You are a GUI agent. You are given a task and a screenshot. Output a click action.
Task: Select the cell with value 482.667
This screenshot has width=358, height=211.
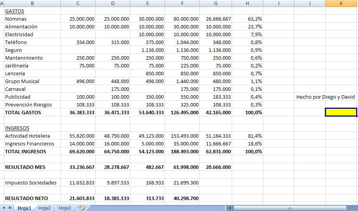coord(147,167)
